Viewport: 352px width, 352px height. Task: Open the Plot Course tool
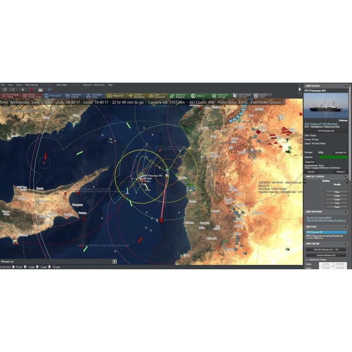(54, 95)
